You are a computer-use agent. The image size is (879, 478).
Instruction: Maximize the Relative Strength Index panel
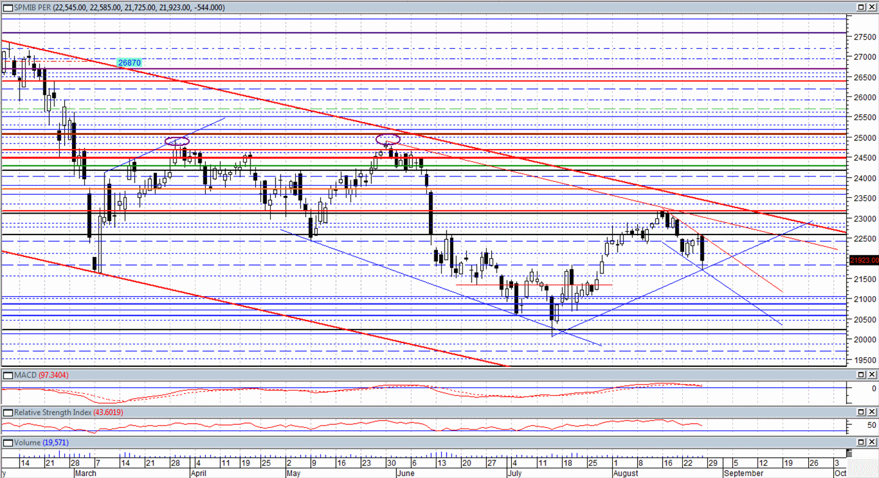pyautogui.click(x=861, y=412)
